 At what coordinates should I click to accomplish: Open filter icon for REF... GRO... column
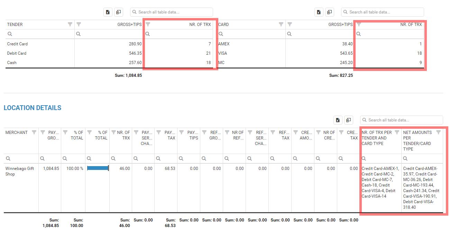click(204, 132)
